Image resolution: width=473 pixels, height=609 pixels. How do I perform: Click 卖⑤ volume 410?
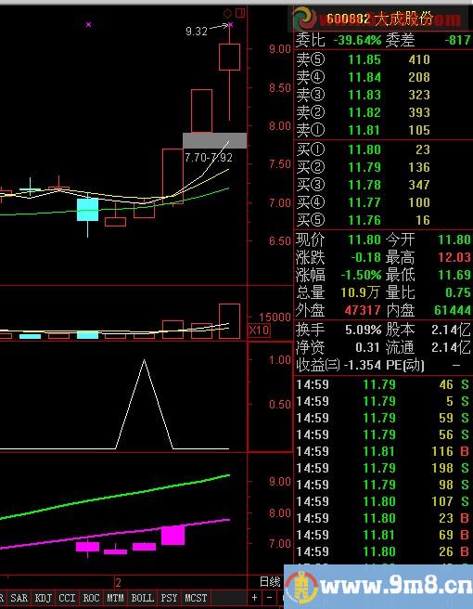coord(419,59)
